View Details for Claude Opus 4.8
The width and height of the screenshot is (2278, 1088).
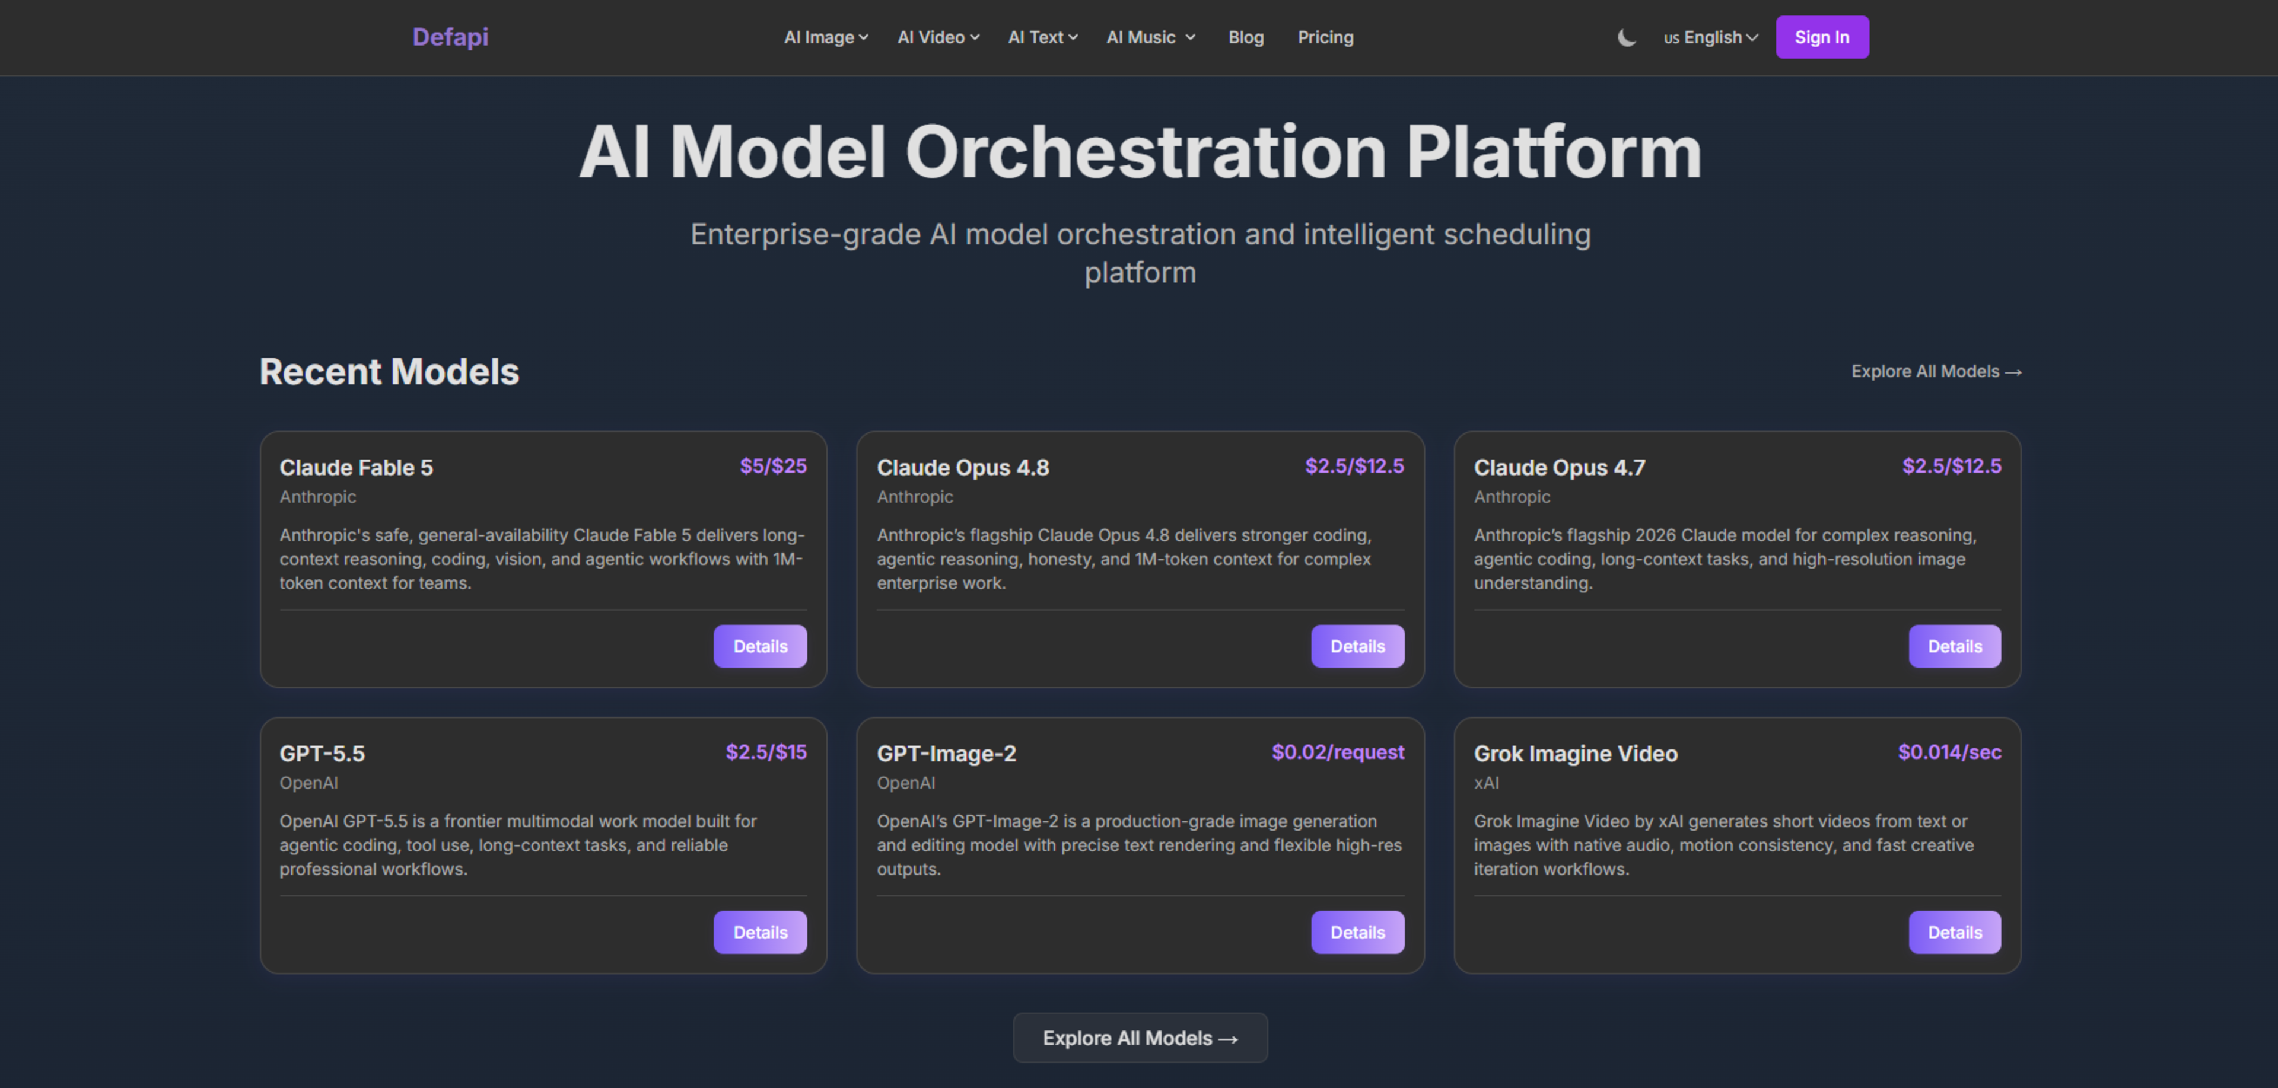click(1357, 646)
